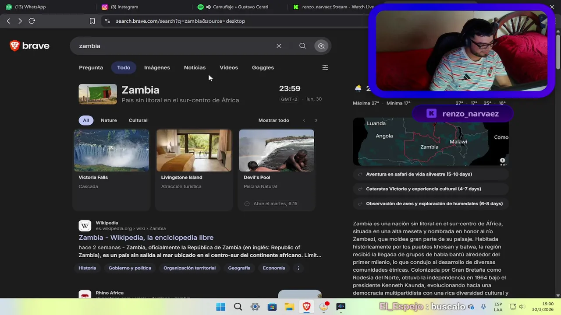Filter places by Cultural chip
The width and height of the screenshot is (561, 315).
click(x=138, y=120)
